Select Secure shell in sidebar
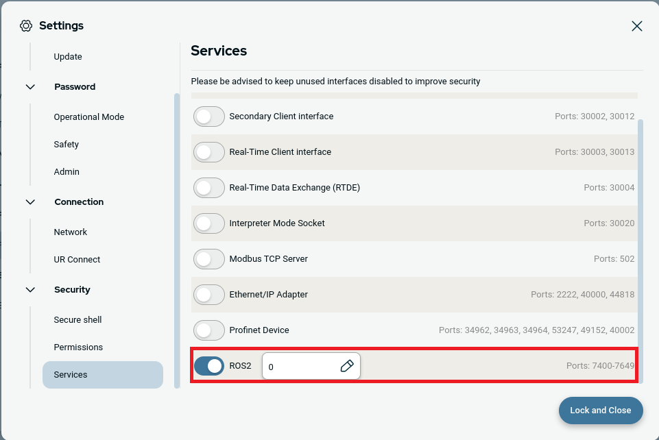The image size is (659, 440). click(77, 320)
